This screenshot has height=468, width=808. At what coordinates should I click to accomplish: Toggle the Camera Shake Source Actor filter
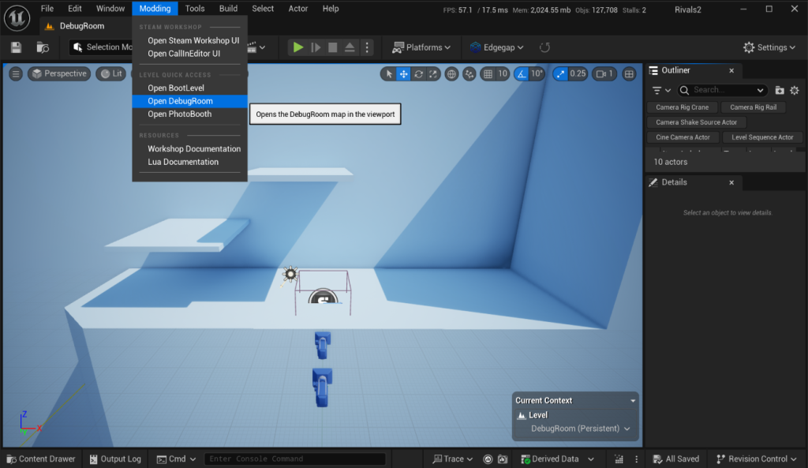coord(696,122)
